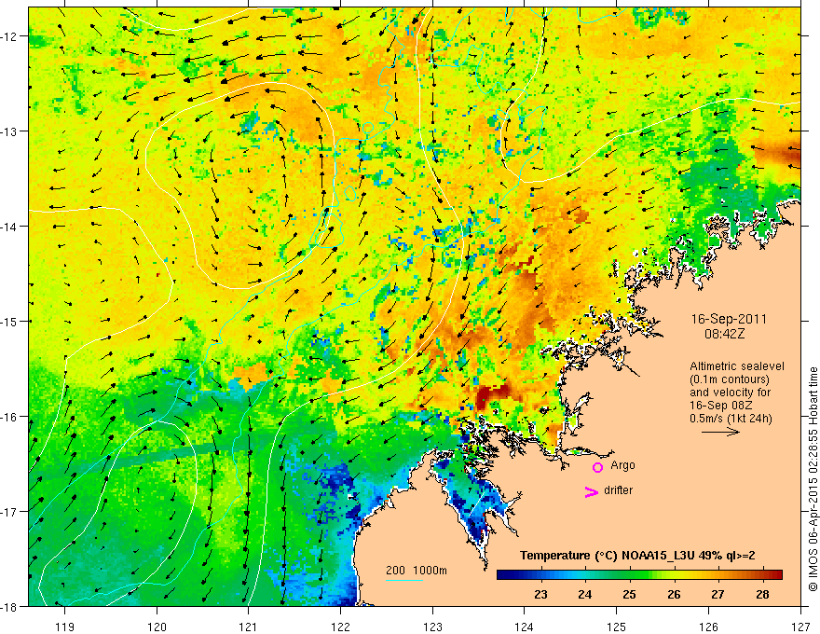Click the longitude label 119
Image resolution: width=820 pixels, height=634 pixels.
click(64, 627)
